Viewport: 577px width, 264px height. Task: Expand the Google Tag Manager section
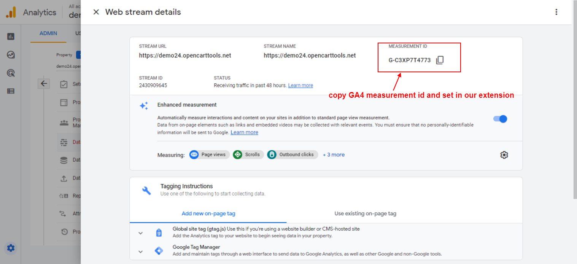pos(140,251)
